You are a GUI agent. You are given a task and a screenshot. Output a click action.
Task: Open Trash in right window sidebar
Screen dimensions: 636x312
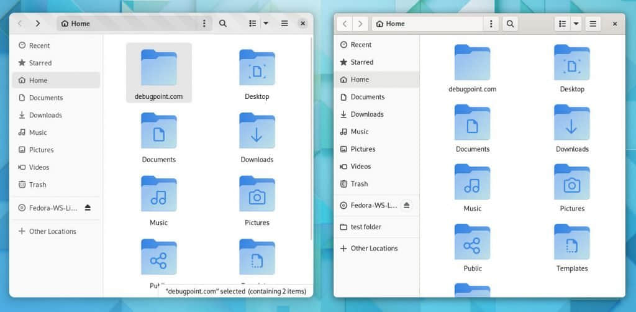(x=376, y=184)
